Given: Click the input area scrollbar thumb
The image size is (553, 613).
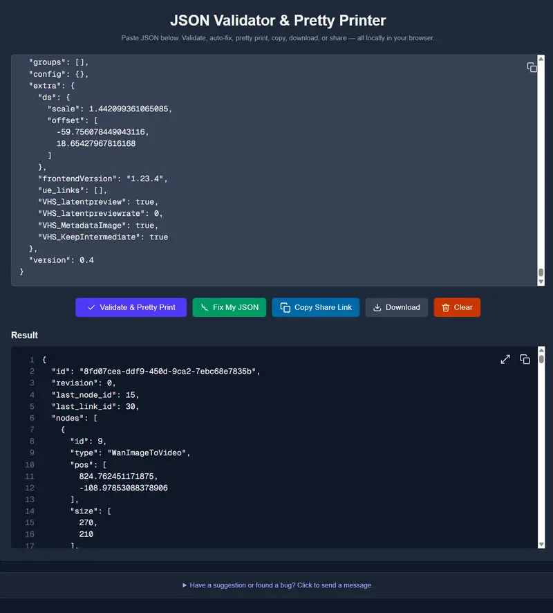Looking at the screenshot, I should point(541,272).
